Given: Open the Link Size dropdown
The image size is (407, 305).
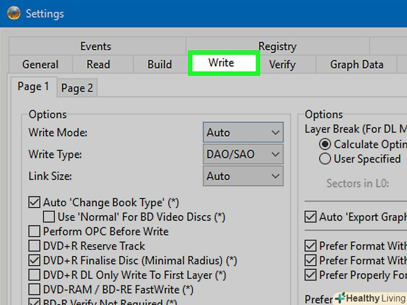Looking at the screenshot, I should [x=243, y=176].
